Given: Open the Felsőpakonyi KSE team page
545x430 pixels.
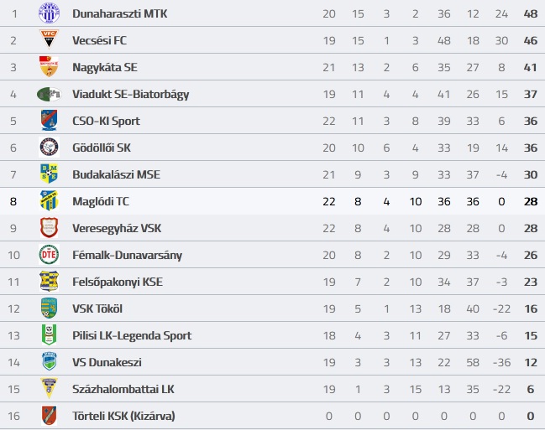Looking at the screenshot, I should tap(118, 282).
